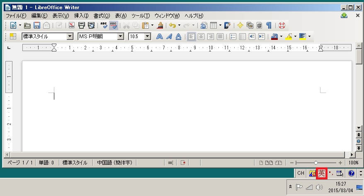The height and width of the screenshot is (196, 364).
Task: Open the Hyperlink dialog icon
Action: point(204,25)
